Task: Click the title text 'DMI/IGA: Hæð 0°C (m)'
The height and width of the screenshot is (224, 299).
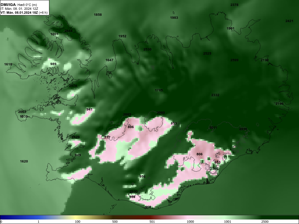Action: (x=19, y=5)
